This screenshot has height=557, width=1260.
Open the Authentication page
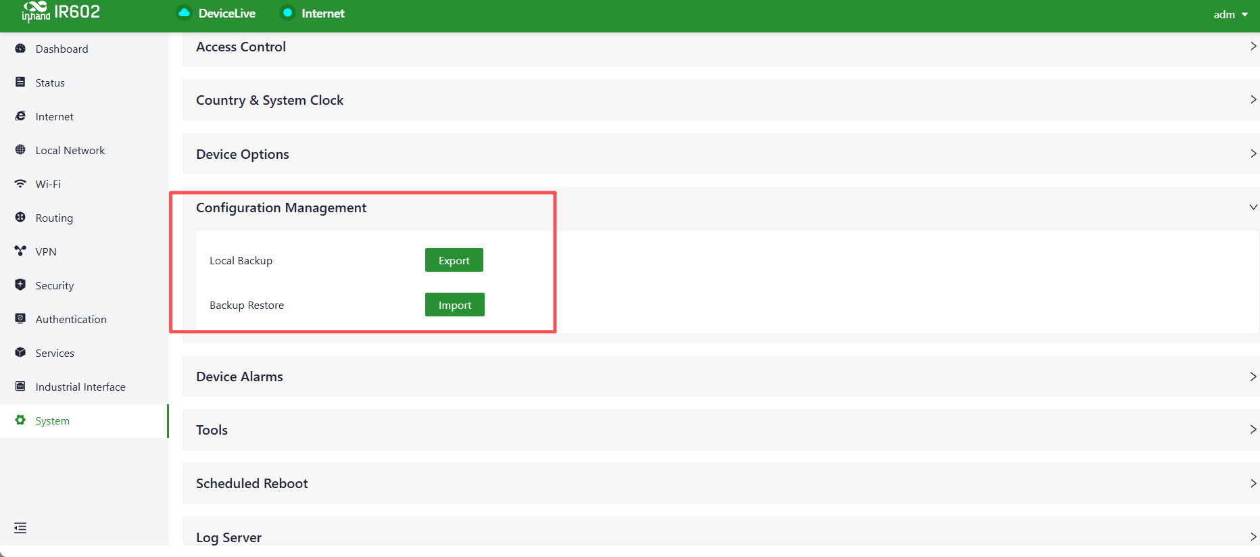pos(84,319)
